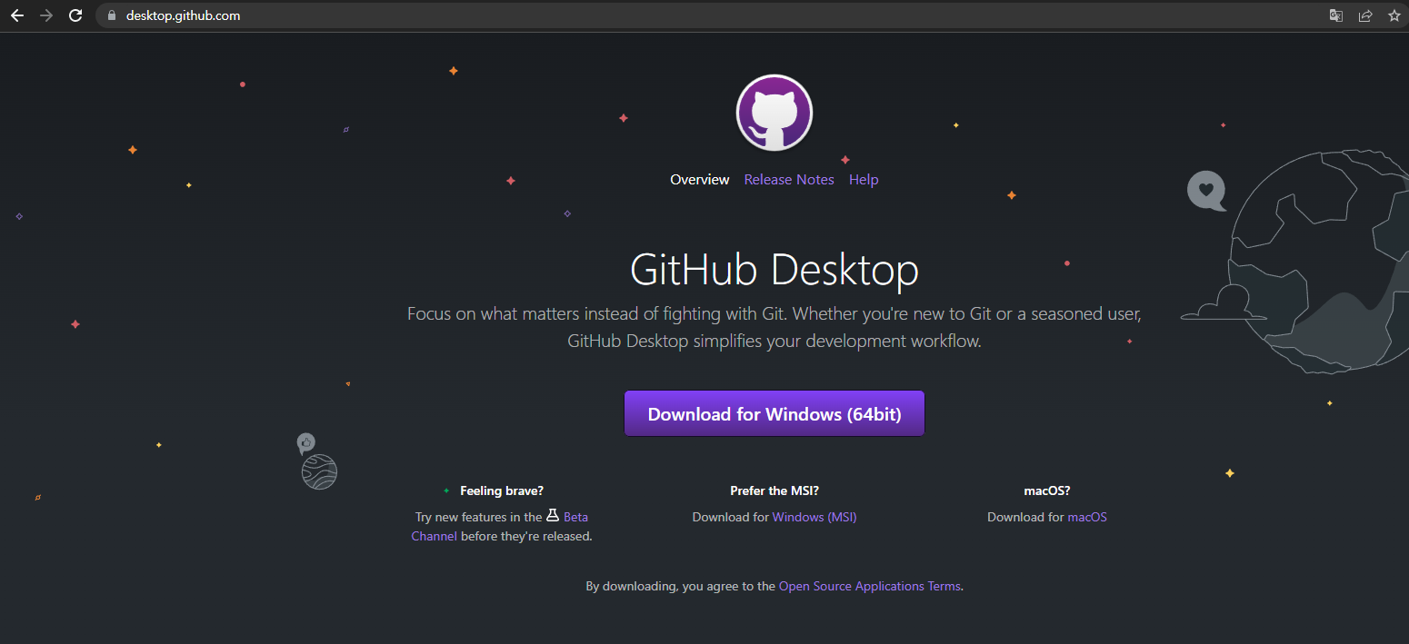Open the Overview tab

click(x=700, y=180)
